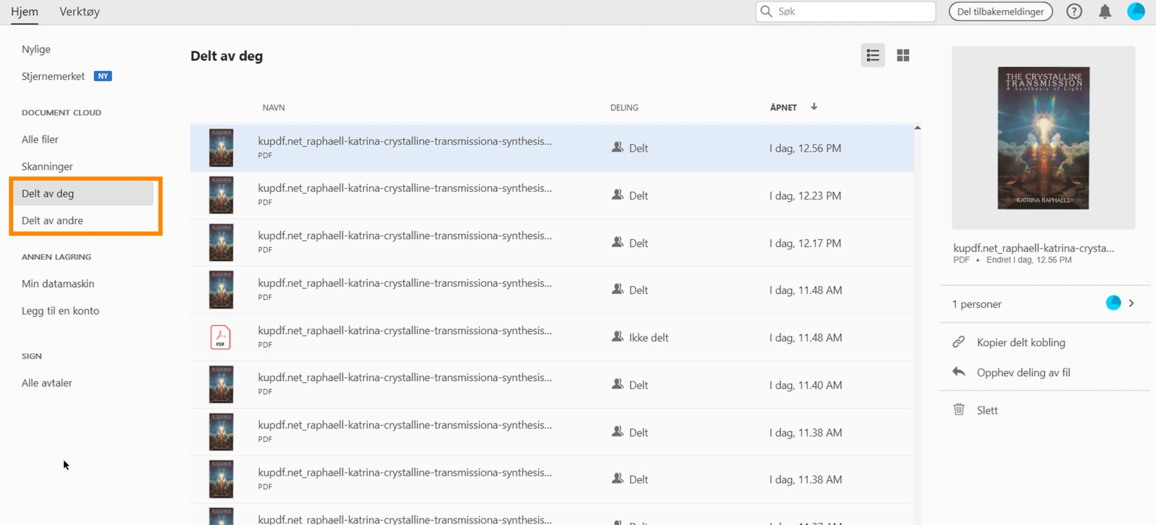Click the Opphev deling arrow icon
The width and height of the screenshot is (1156, 525).
click(959, 372)
